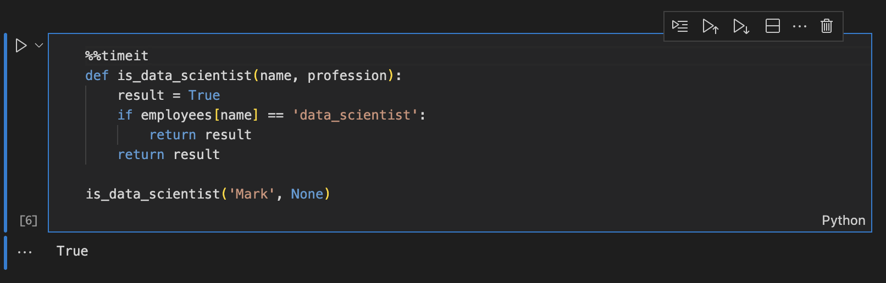Click execution count [6] label
The height and width of the screenshot is (283, 886).
click(x=29, y=220)
